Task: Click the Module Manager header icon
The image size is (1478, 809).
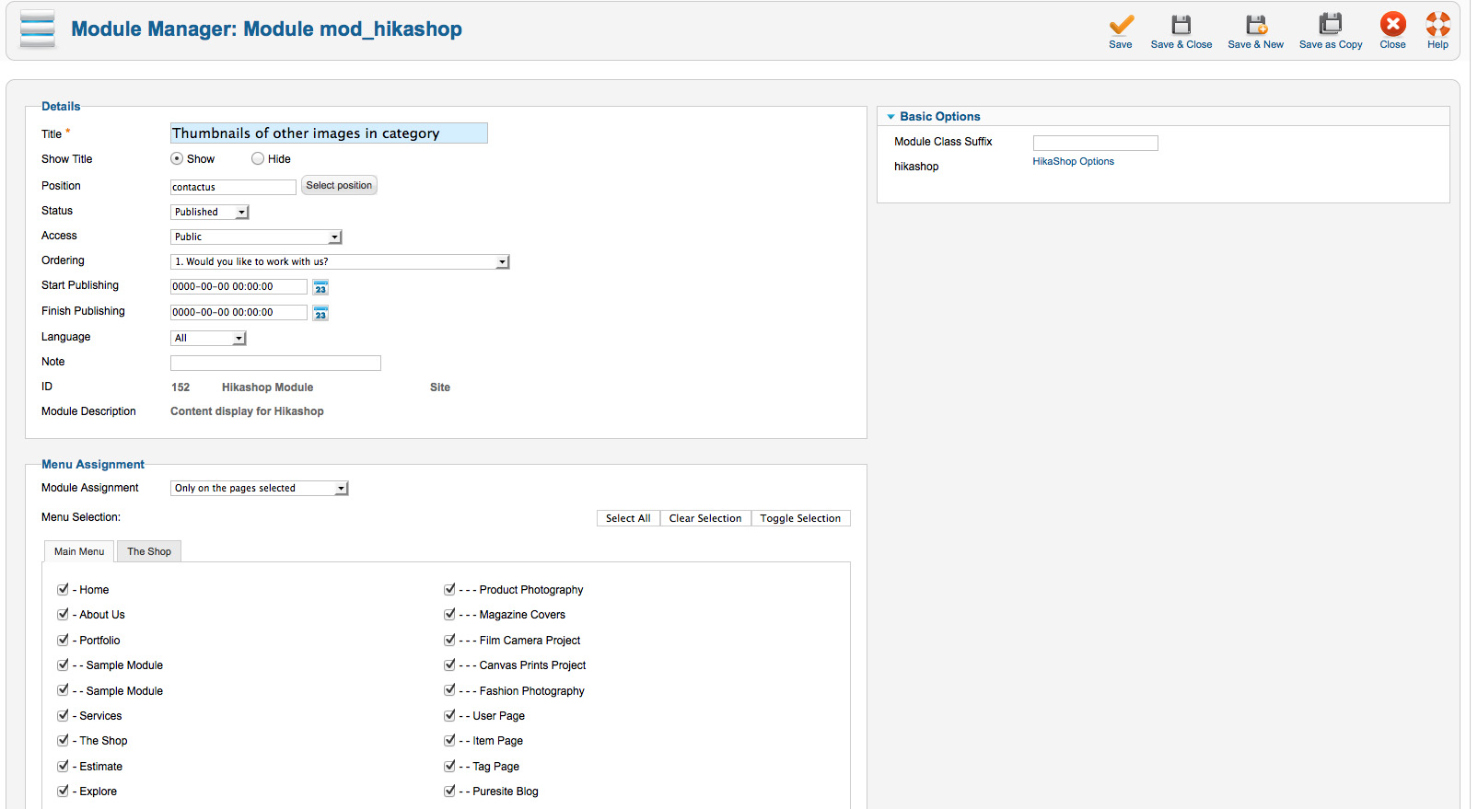Action: point(38,29)
